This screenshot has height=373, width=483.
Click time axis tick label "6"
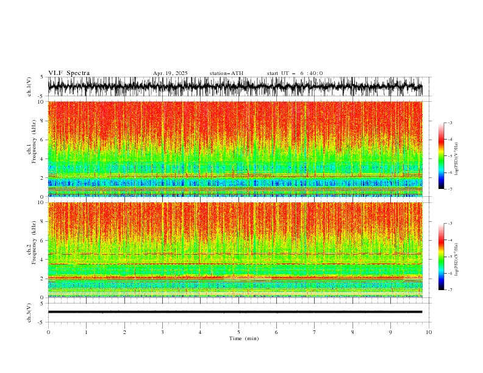tap(276, 332)
